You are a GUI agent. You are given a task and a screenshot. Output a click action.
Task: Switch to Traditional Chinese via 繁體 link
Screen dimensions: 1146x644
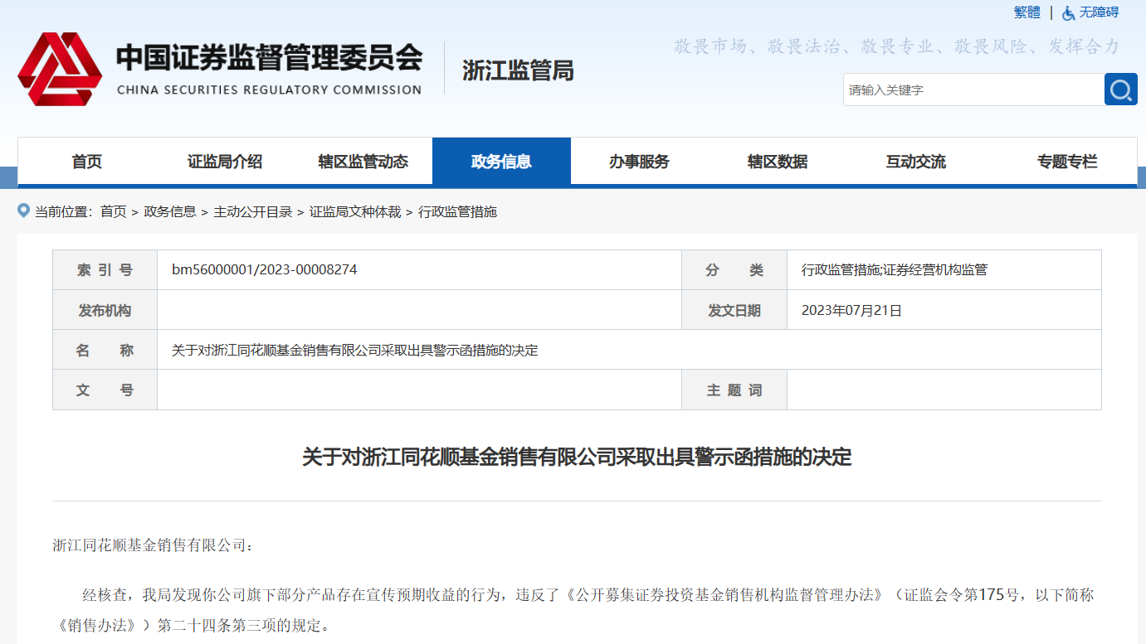(x=1027, y=12)
